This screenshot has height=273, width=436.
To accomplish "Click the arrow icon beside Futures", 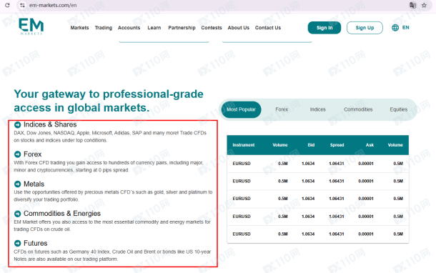I will click(x=18, y=243).
